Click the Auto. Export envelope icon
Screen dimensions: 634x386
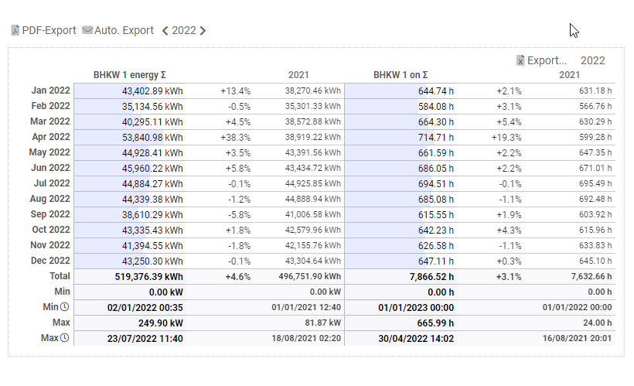pyautogui.click(x=87, y=31)
